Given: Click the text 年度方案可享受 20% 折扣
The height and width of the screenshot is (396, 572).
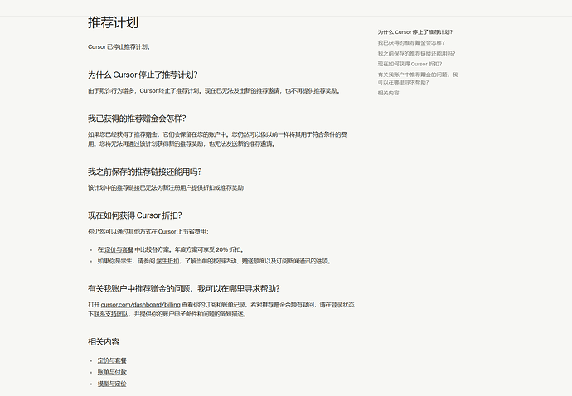Looking at the screenshot, I should click(x=207, y=250).
